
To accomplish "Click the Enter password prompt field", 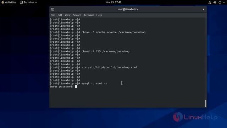I will coord(63,87).
